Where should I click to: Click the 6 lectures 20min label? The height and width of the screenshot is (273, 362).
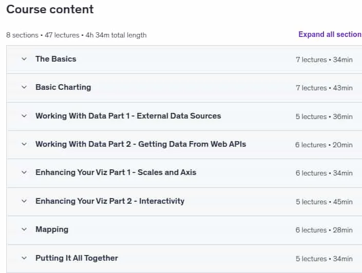tap(324, 145)
